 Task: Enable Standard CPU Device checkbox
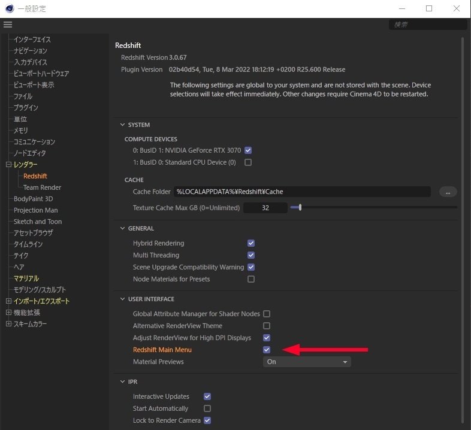248,162
